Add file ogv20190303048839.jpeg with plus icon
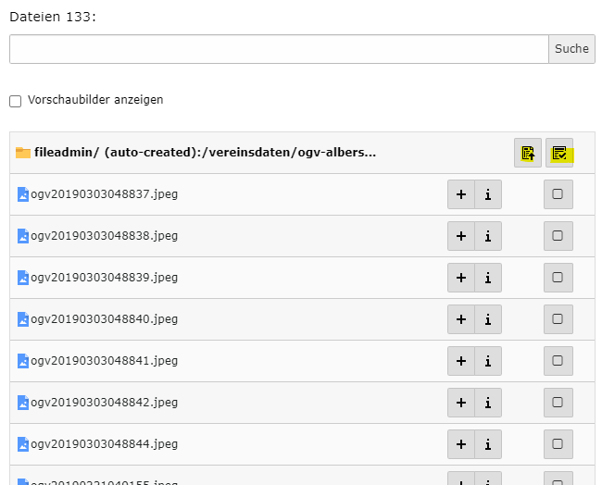Image resolution: width=602 pixels, height=485 pixels. pyautogui.click(x=461, y=278)
